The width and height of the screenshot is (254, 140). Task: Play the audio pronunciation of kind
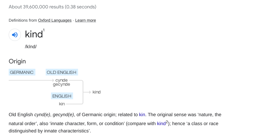tap(15, 35)
